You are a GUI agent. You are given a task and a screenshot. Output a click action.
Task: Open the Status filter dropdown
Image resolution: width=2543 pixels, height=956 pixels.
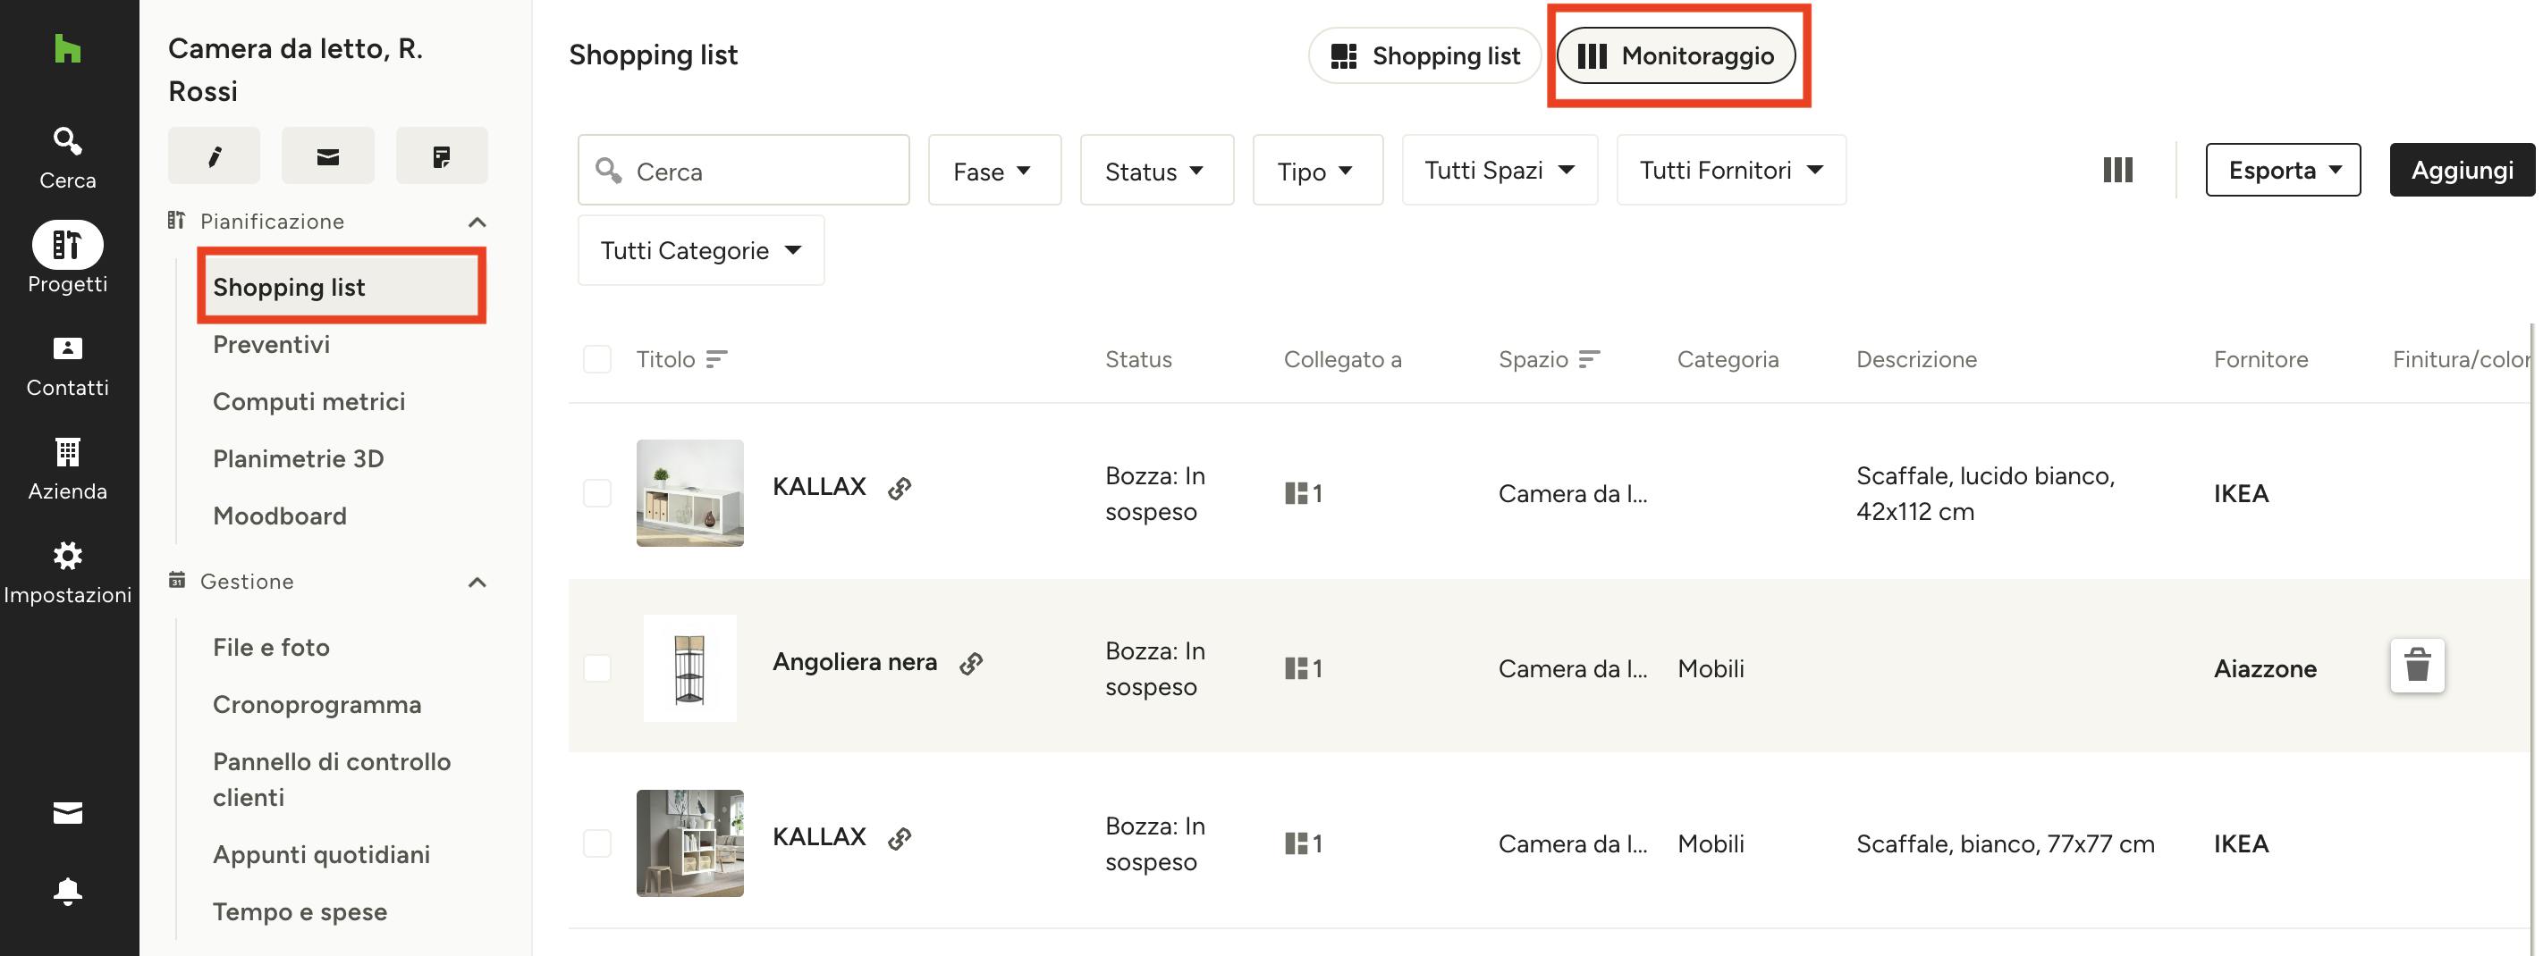1157,171
